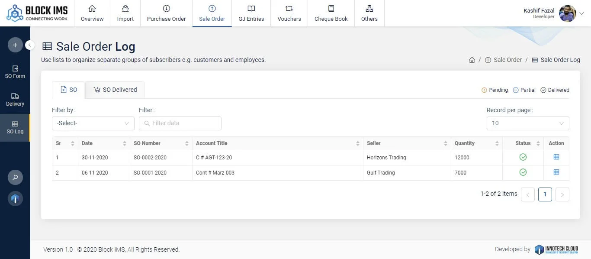Sort table by Date column

[104, 143]
